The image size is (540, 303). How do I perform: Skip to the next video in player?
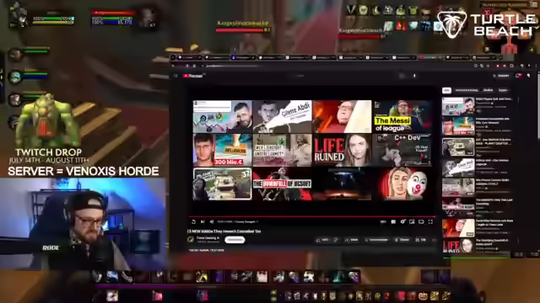click(x=202, y=222)
